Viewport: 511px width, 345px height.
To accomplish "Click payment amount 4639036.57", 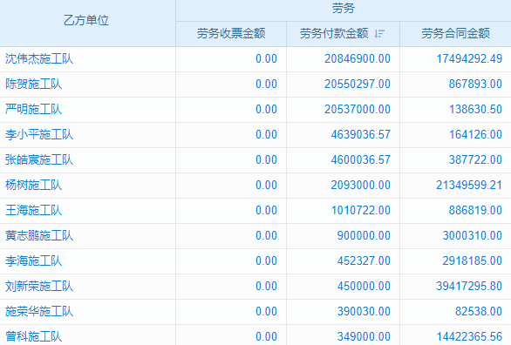I will [x=361, y=135].
